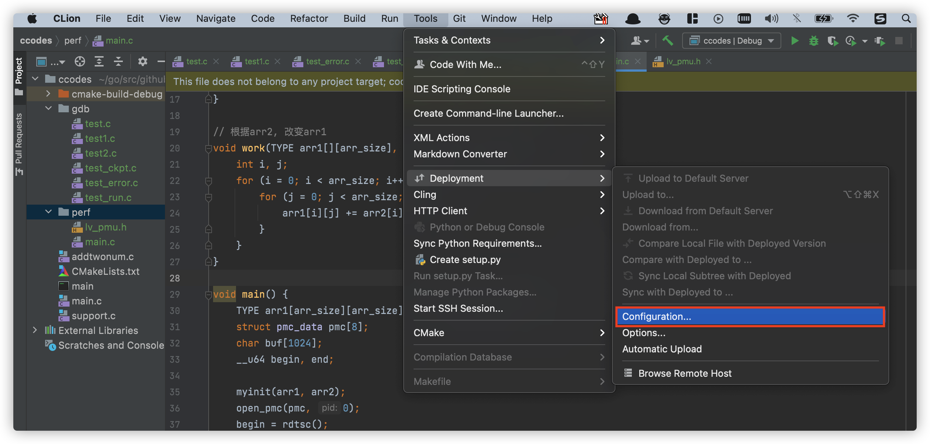
Task: Switch to lv_pmu.h editor tab
Action: tap(683, 61)
